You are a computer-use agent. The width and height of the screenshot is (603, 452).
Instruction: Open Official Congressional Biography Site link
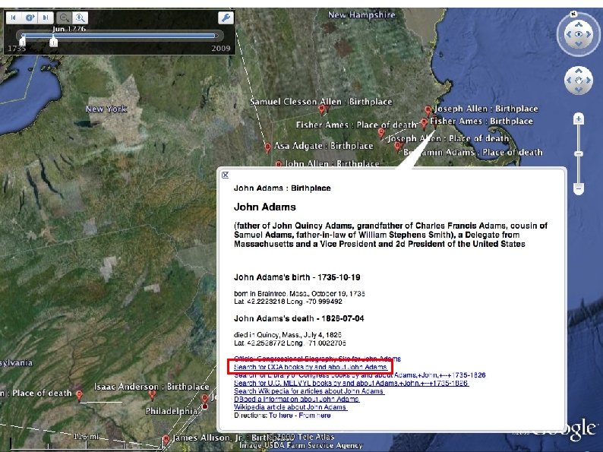click(317, 359)
